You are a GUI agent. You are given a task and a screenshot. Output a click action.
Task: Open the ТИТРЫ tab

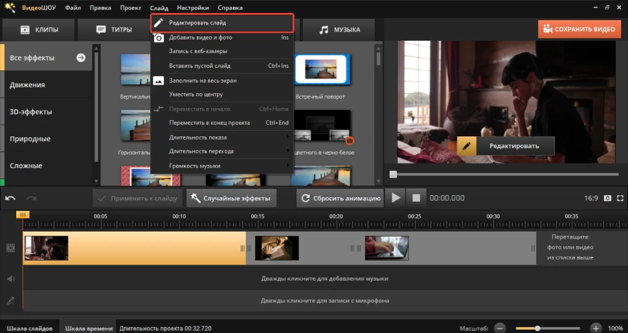114,30
